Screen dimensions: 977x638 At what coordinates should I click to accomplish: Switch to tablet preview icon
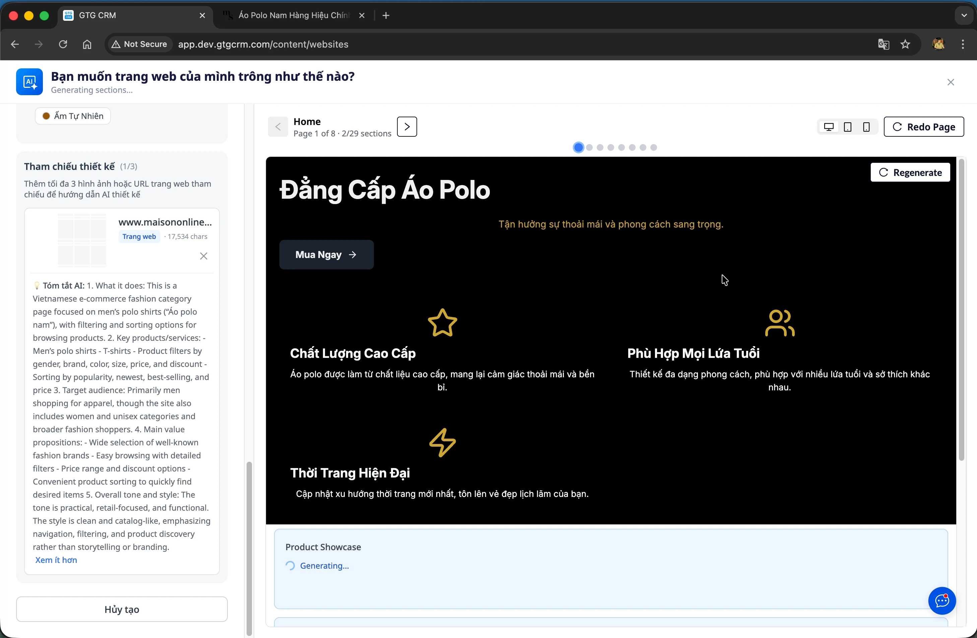pyautogui.click(x=847, y=127)
